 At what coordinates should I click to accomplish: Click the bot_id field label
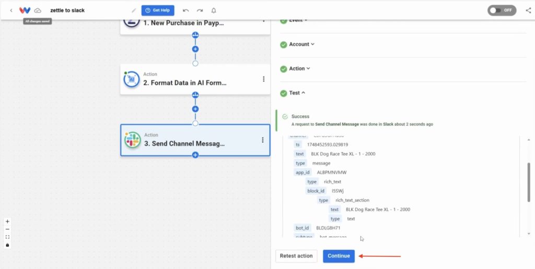[x=302, y=228]
